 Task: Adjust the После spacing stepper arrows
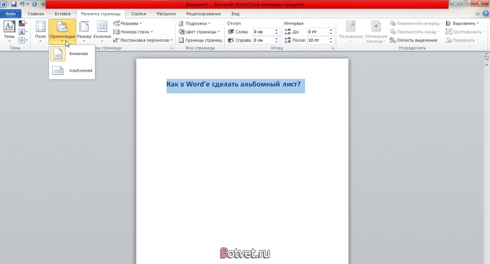point(331,40)
